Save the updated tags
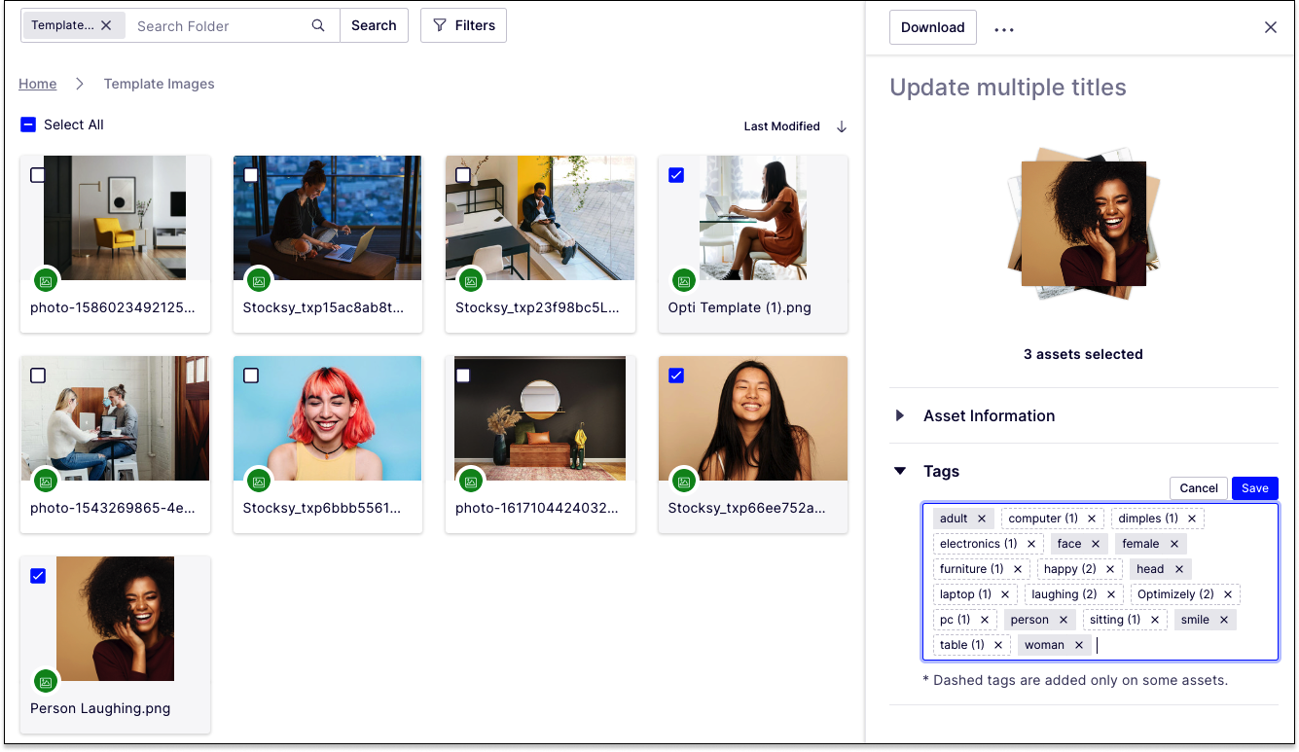This screenshot has width=1299, height=752. tap(1254, 487)
